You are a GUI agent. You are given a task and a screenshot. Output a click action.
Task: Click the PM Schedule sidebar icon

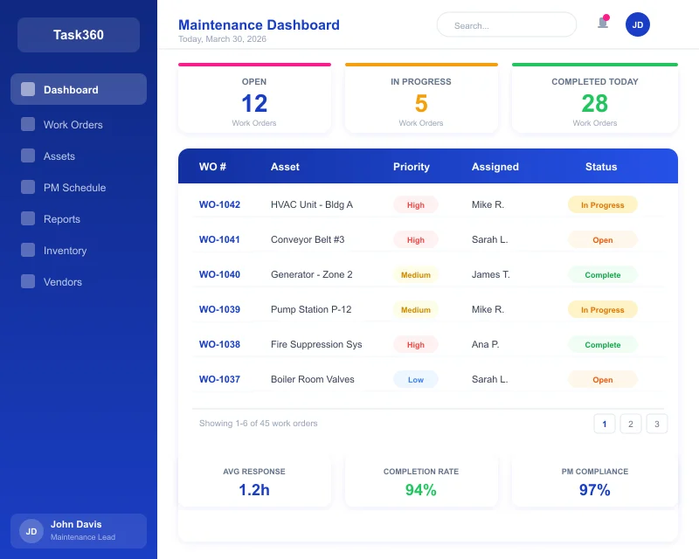pyautogui.click(x=28, y=188)
